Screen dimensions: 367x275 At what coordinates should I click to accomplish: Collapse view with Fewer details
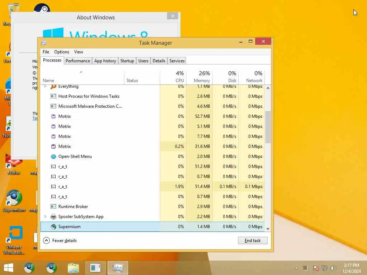pyautogui.click(x=60, y=240)
